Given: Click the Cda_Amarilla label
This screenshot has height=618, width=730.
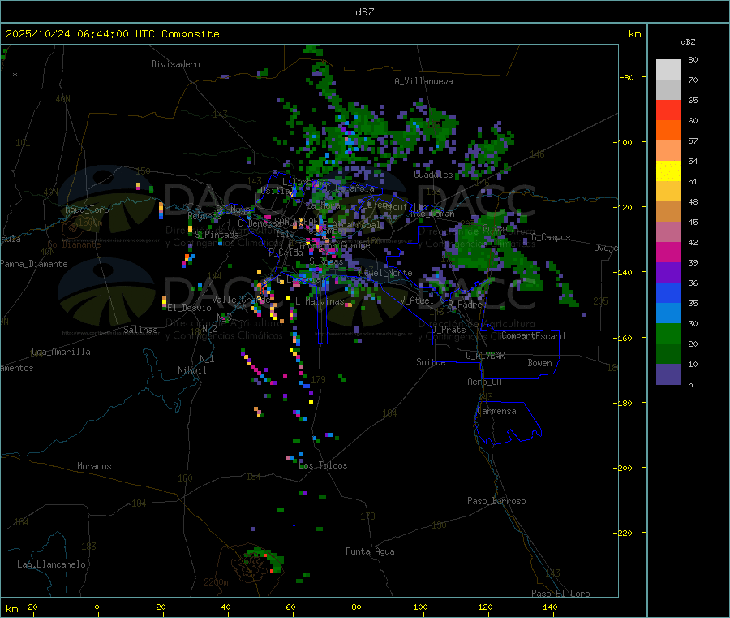Looking at the screenshot, I should [x=61, y=352].
